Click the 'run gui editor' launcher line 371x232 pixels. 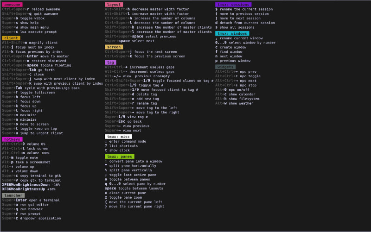[x=26, y=205]
